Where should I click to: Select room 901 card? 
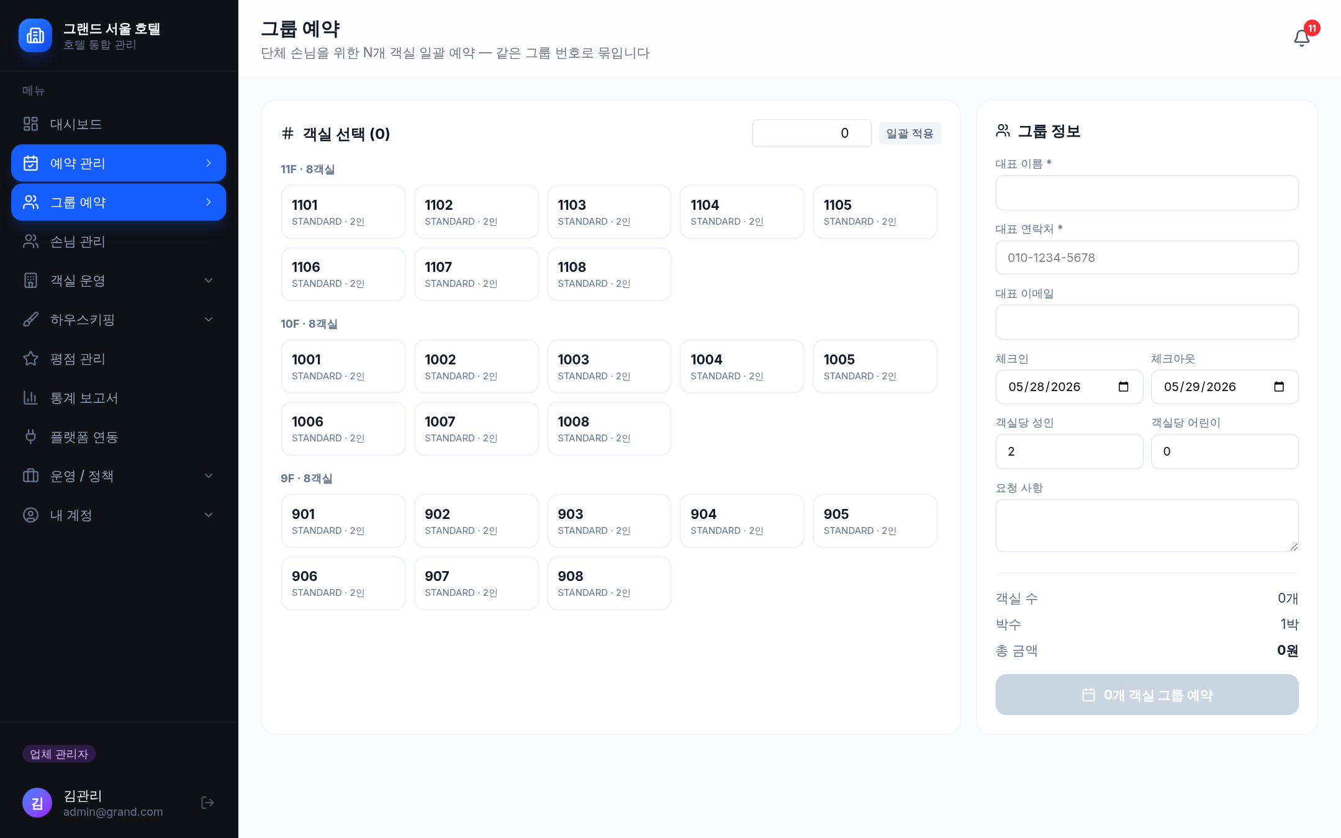pos(343,521)
